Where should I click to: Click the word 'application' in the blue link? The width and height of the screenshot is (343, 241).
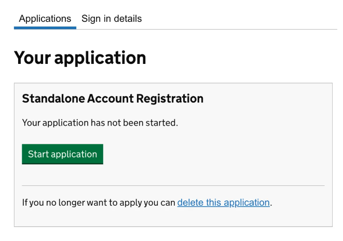click(247, 203)
